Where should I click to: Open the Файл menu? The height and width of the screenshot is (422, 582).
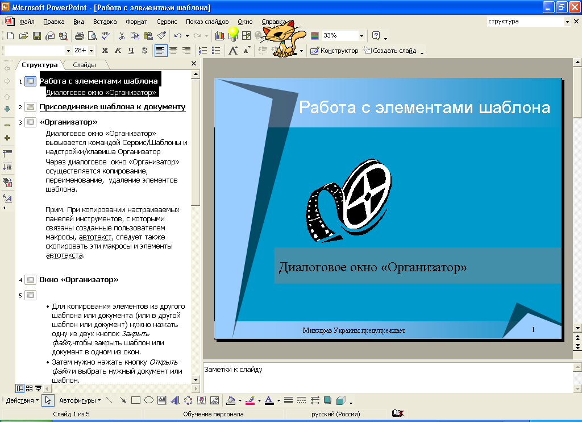(x=27, y=22)
